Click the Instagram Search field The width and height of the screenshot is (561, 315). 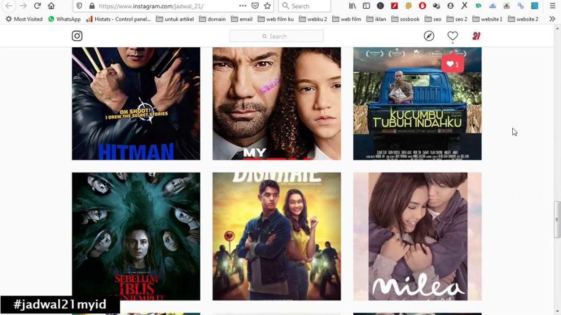pos(277,36)
